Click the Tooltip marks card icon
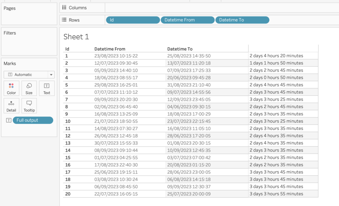The image size is (339, 206). pos(29,103)
